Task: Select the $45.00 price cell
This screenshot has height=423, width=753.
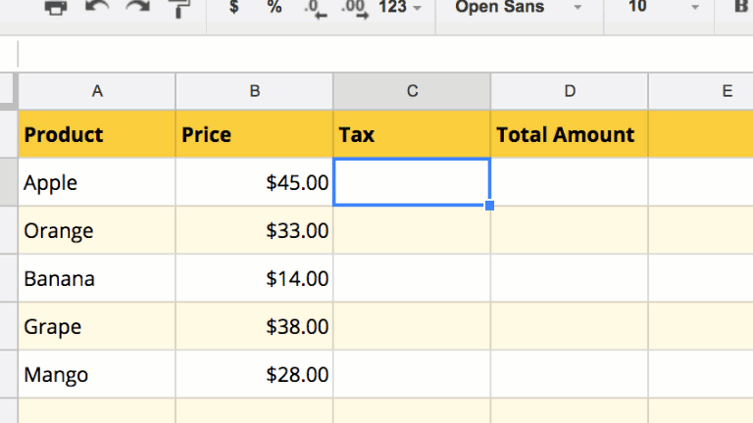Action: pyautogui.click(x=255, y=182)
